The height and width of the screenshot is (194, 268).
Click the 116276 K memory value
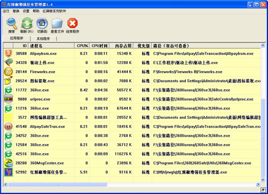tap(123, 154)
